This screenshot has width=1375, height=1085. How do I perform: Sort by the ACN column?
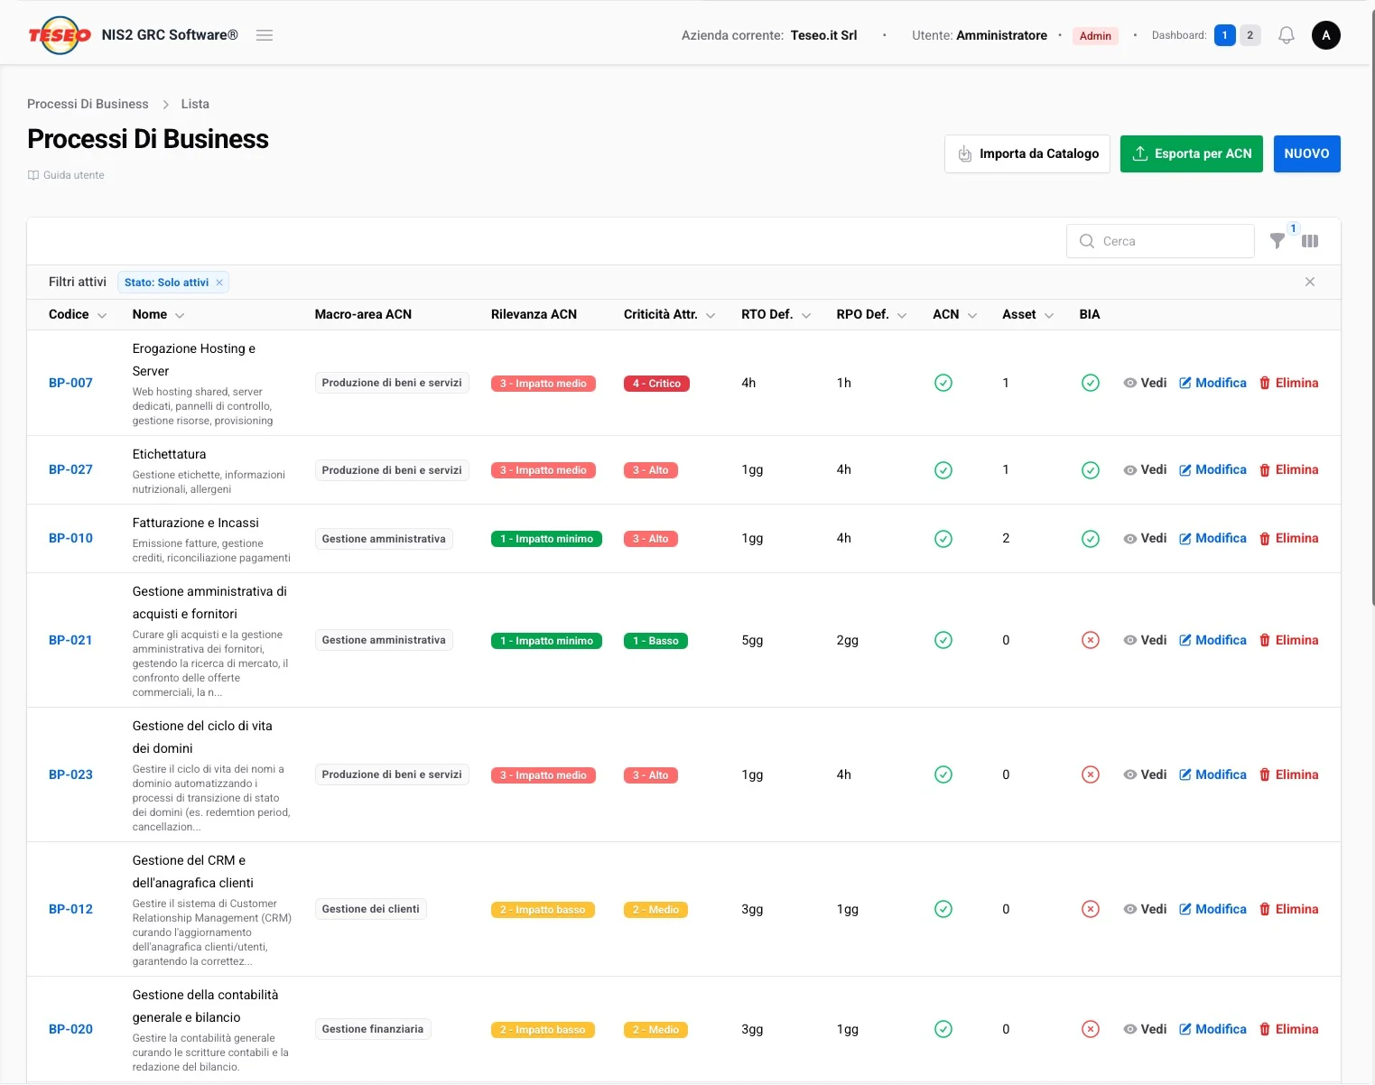tap(955, 314)
